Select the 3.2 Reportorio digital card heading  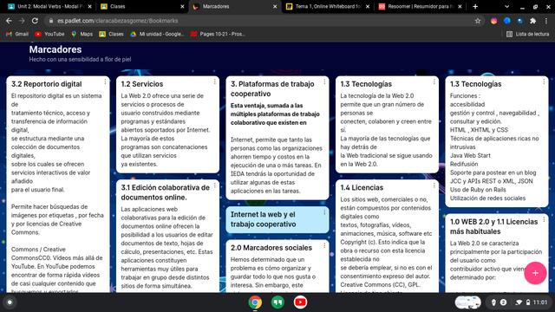click(x=46, y=84)
